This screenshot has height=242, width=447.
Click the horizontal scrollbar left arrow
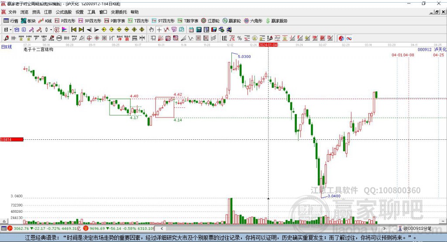click(x=162, y=228)
